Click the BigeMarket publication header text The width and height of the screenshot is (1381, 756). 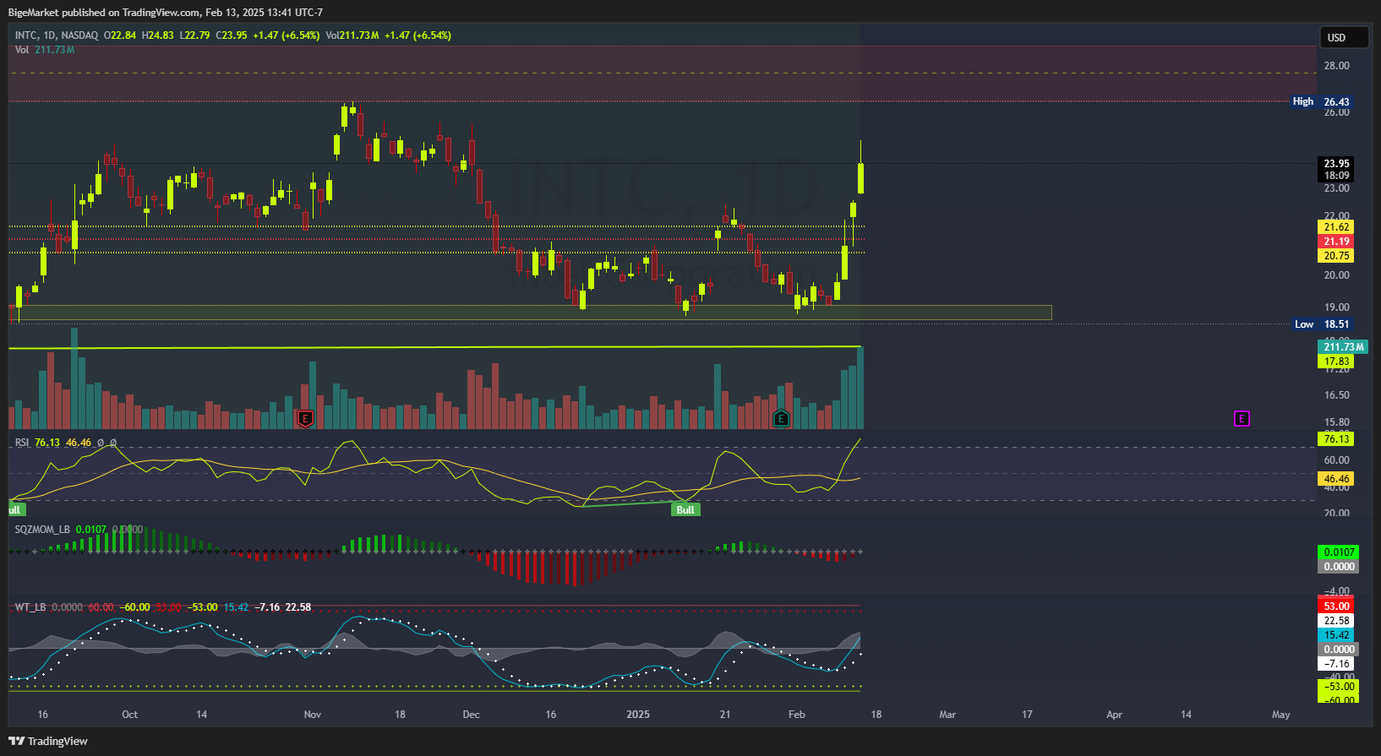click(166, 12)
